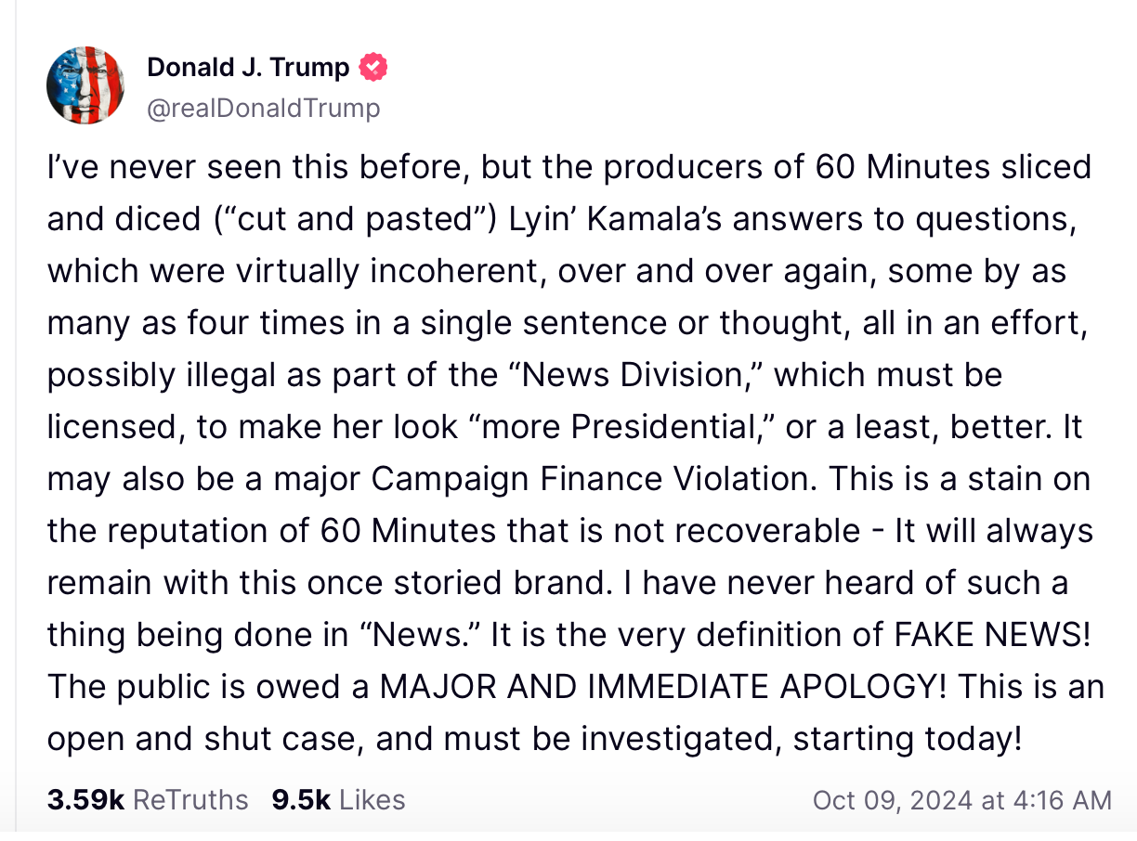Click the Likes label

372,799
